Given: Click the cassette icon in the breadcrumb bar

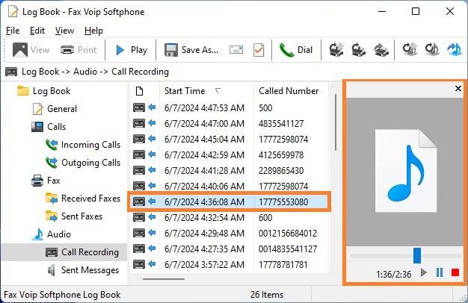Looking at the screenshot, I should (11, 72).
